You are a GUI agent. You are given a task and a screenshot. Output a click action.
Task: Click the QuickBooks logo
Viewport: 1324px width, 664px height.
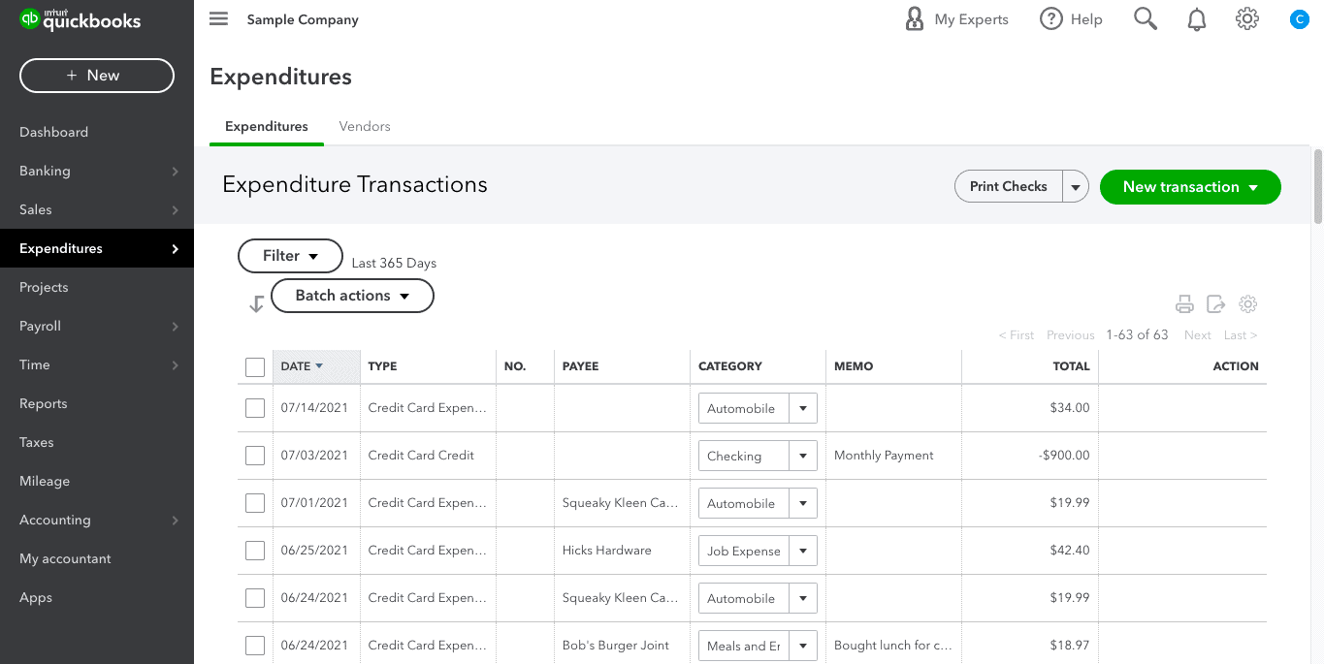[81, 19]
